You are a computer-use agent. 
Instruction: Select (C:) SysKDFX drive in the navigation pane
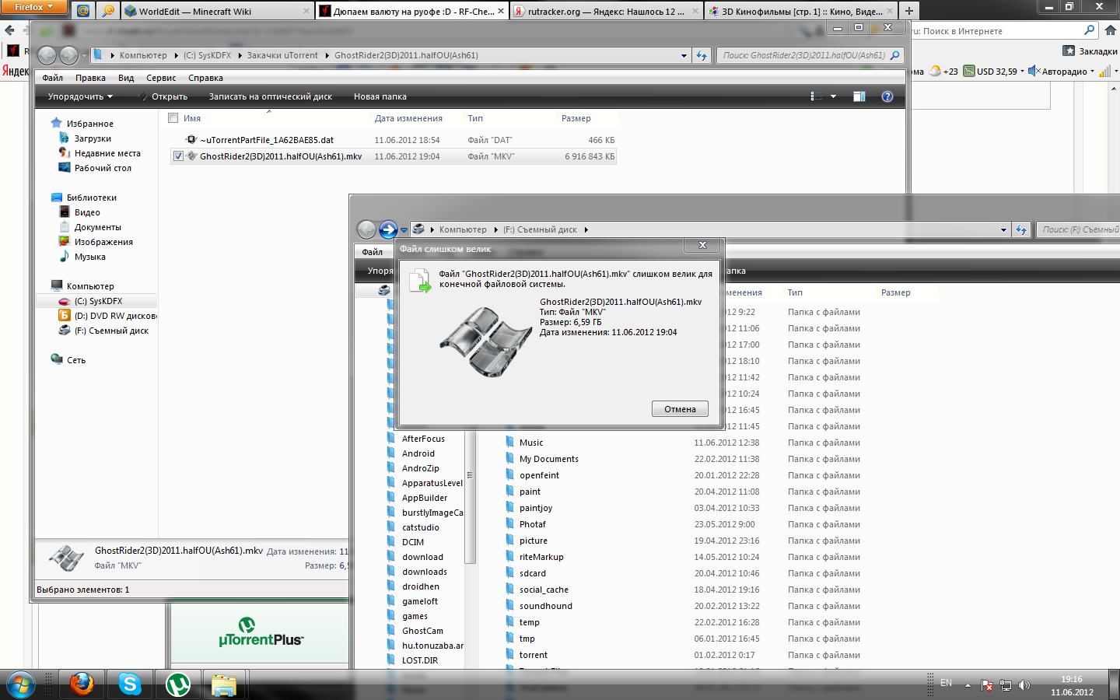(x=98, y=301)
